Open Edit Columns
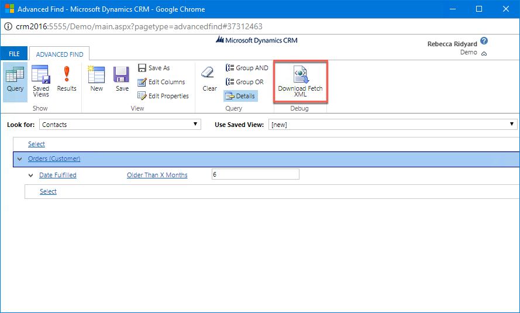The image size is (520, 313). pyautogui.click(x=161, y=82)
